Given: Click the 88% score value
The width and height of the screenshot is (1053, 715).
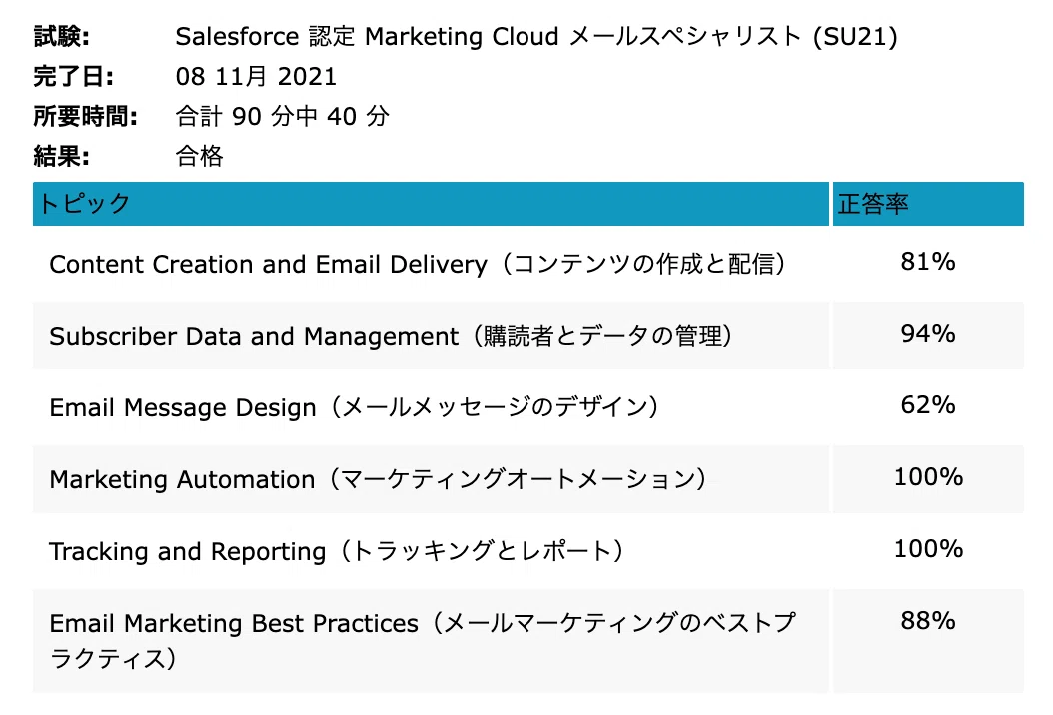Looking at the screenshot, I should (x=928, y=620).
